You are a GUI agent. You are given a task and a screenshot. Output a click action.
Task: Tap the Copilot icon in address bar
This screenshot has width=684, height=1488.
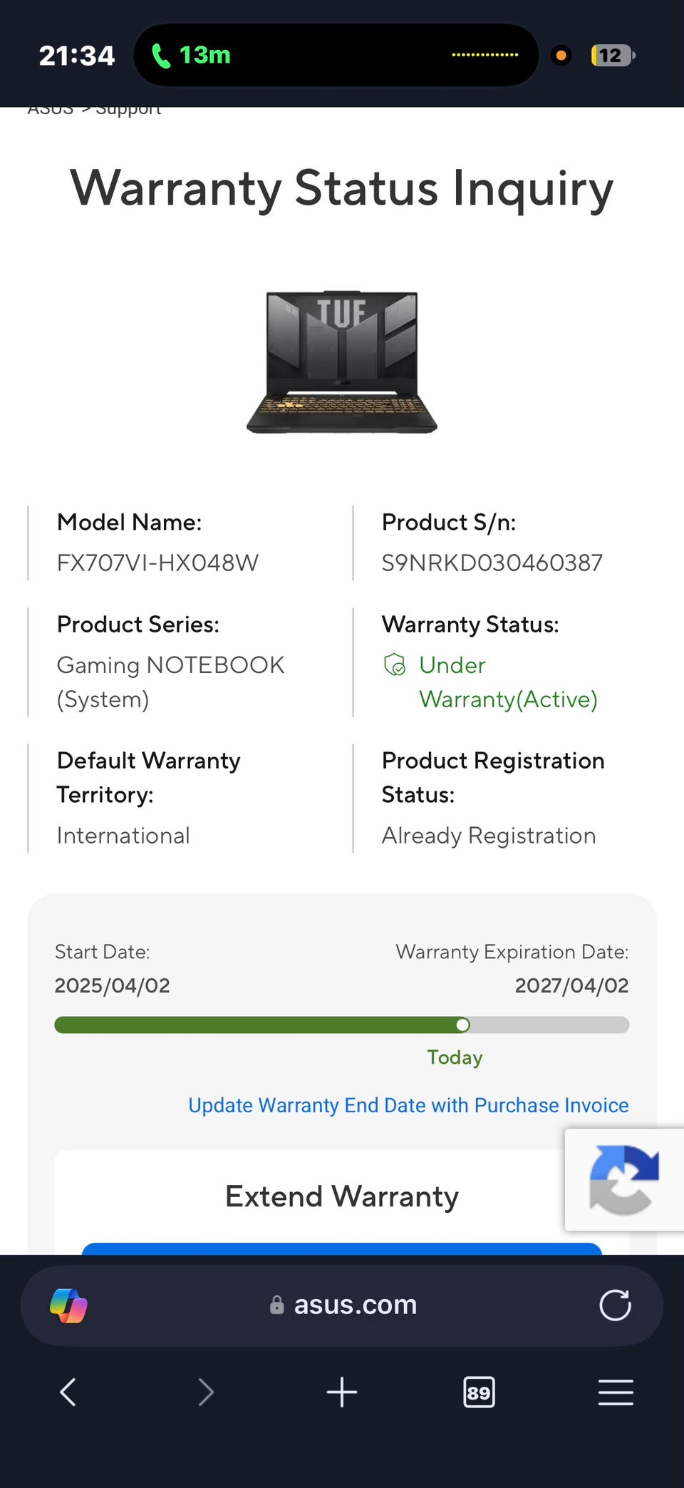68,1305
